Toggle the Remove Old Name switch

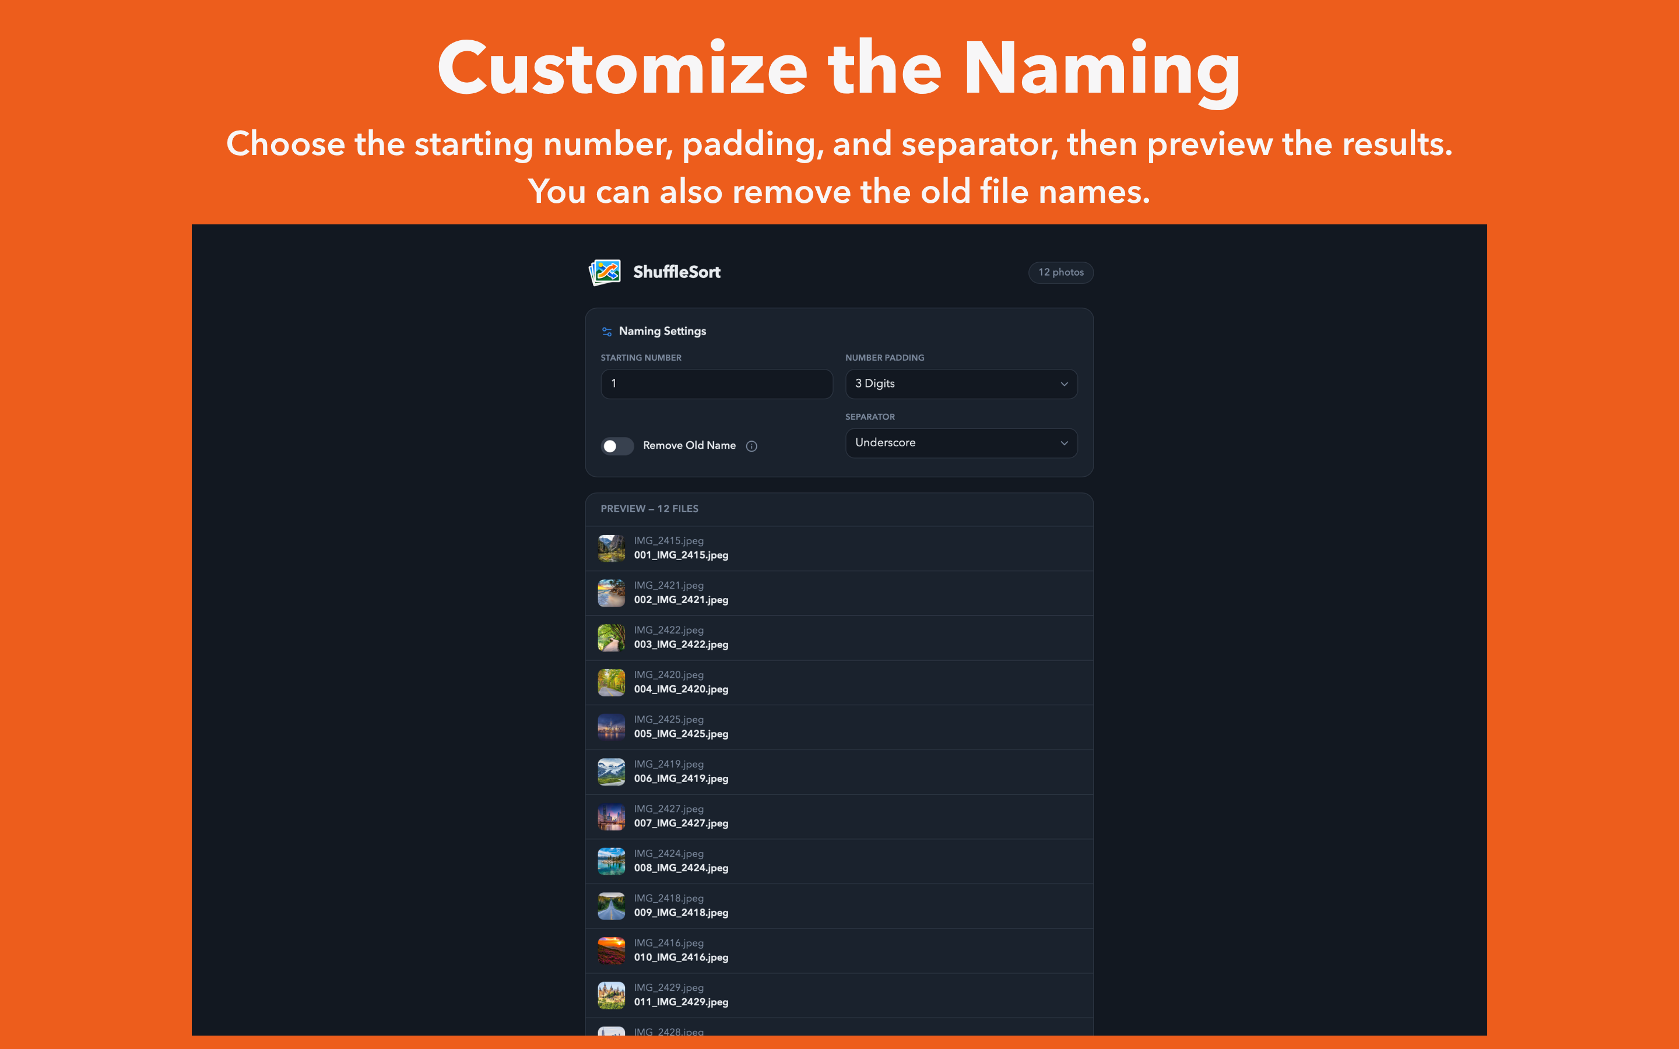click(617, 446)
